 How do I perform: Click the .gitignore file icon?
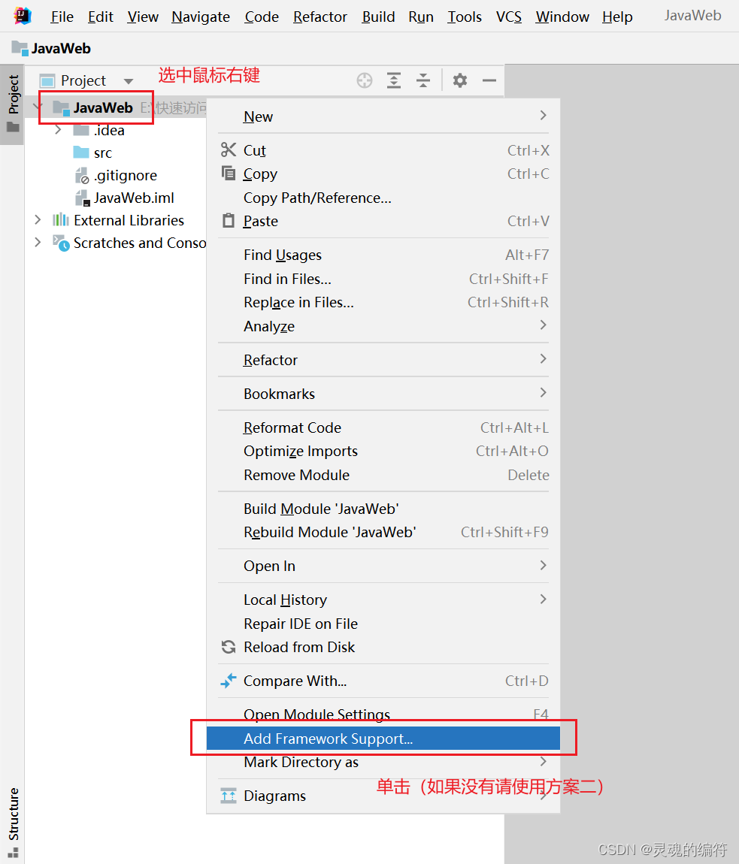click(82, 175)
